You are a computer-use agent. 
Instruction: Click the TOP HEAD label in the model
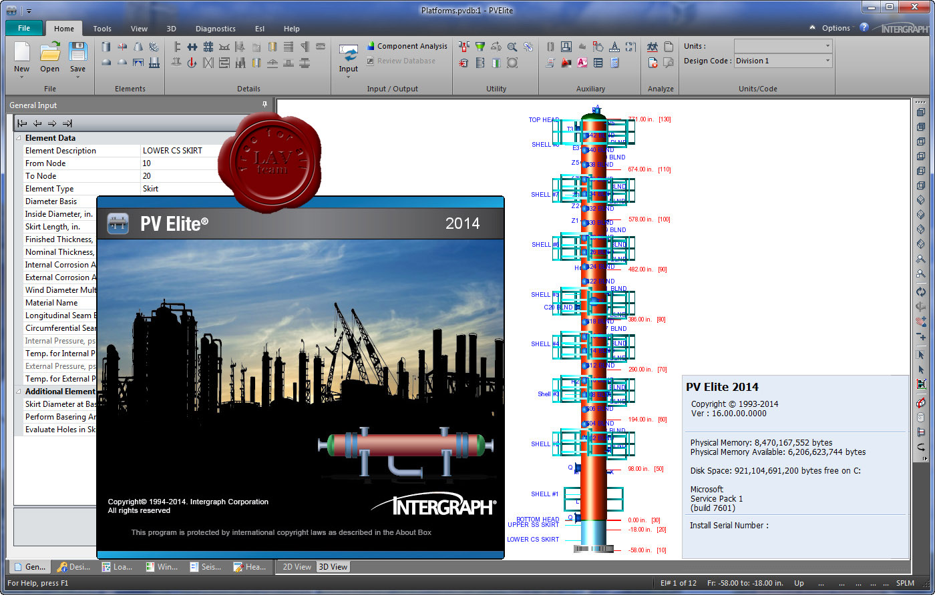pos(544,120)
